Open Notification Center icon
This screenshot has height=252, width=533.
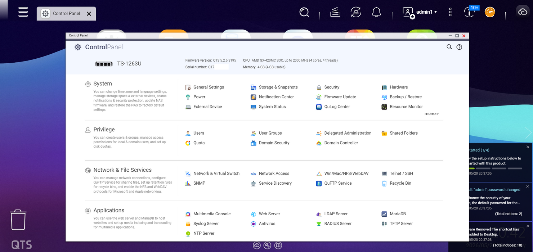click(253, 97)
